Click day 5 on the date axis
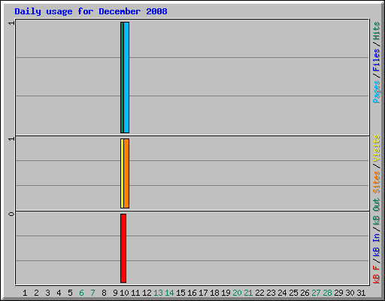The image size is (385, 301). click(70, 293)
